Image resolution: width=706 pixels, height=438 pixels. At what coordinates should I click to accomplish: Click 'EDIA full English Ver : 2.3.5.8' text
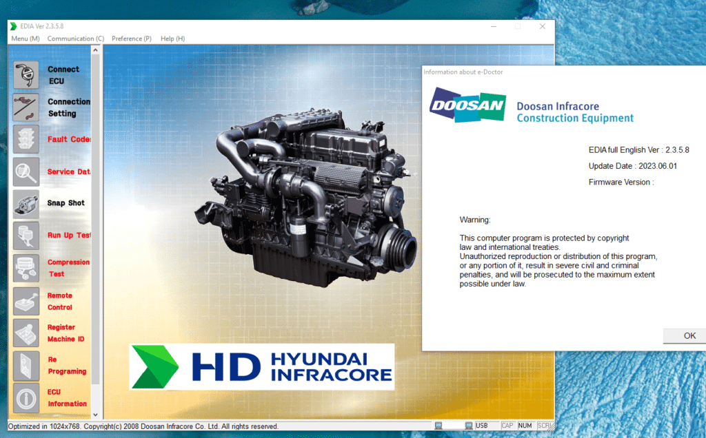[638, 149]
